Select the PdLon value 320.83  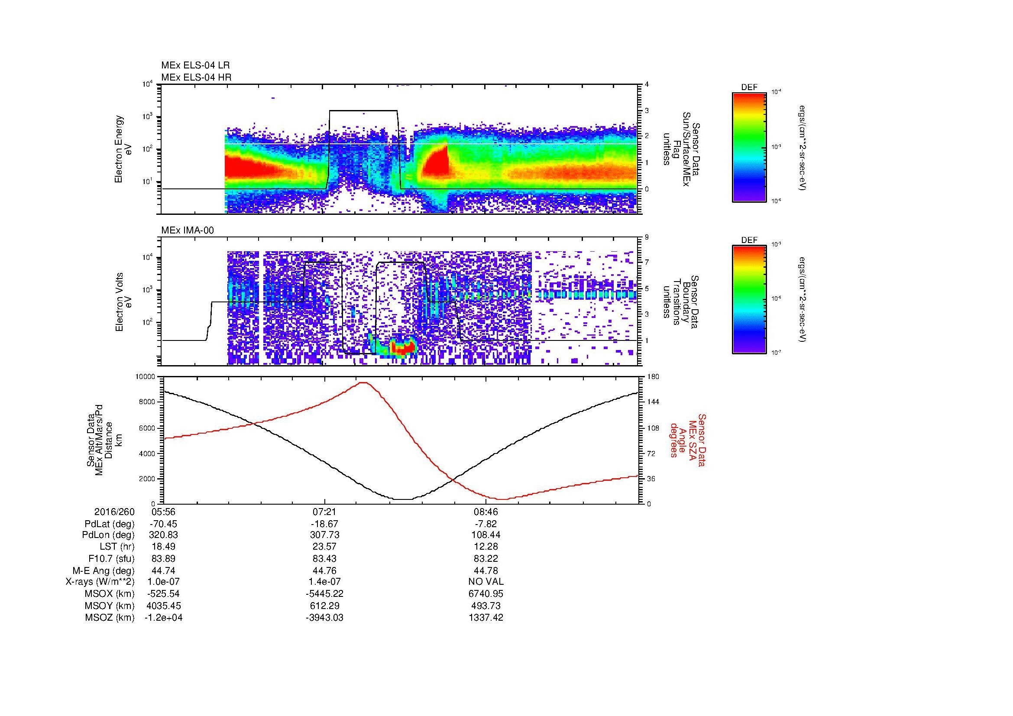pos(164,535)
